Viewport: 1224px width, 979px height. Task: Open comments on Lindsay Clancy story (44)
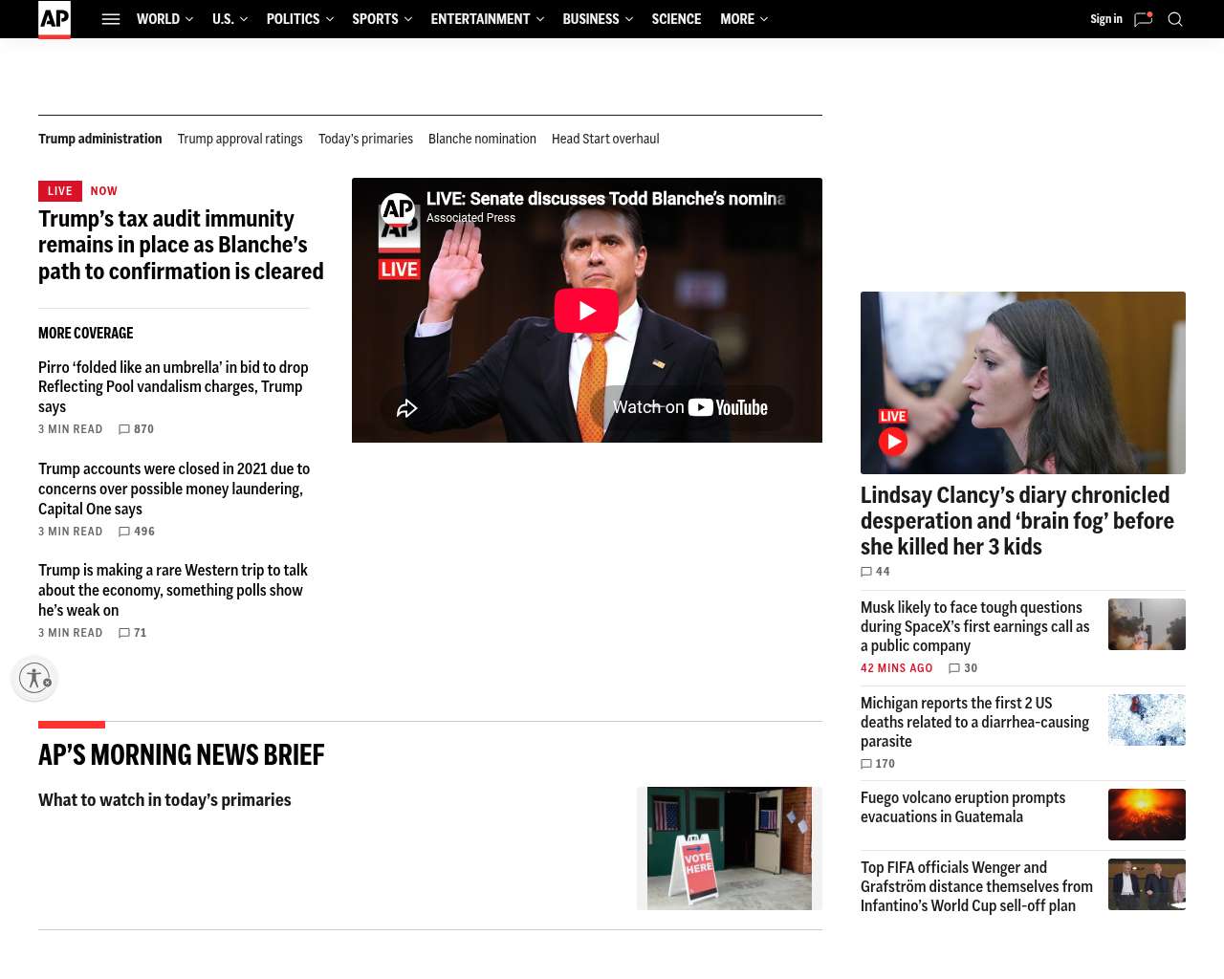pos(875,572)
